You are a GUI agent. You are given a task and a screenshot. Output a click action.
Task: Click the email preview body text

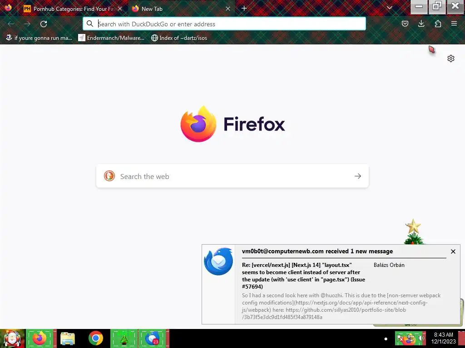coord(341,306)
